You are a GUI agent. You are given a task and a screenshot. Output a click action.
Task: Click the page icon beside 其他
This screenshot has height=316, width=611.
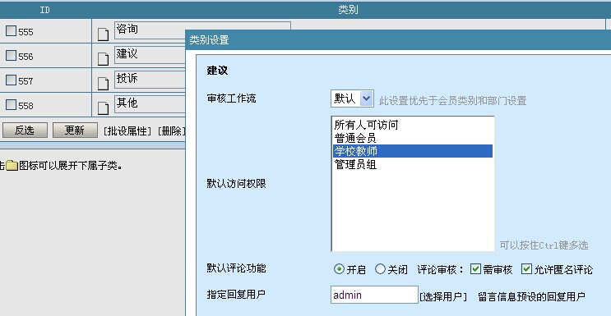[x=103, y=108]
